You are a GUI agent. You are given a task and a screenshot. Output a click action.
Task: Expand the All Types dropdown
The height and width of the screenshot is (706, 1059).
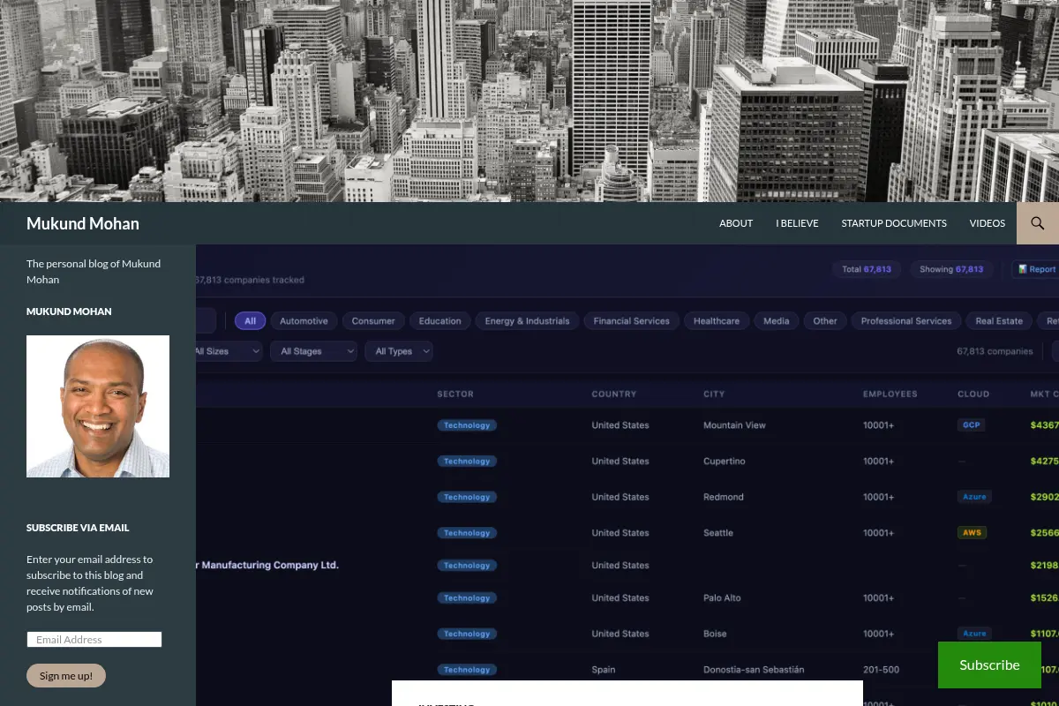point(399,351)
